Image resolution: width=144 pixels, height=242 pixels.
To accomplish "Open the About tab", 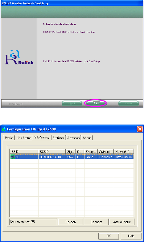I will click(x=87, y=138).
